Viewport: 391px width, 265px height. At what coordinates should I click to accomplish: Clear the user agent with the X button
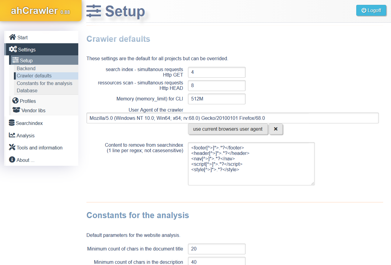point(276,129)
